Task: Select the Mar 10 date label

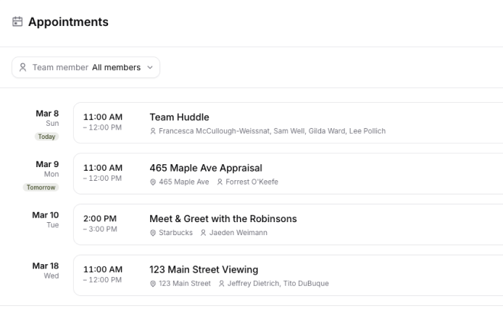Action: point(46,215)
